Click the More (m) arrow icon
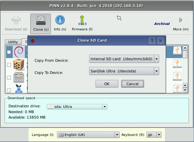The height and width of the screenshot is (142, 194). pyautogui.click(x=181, y=20)
